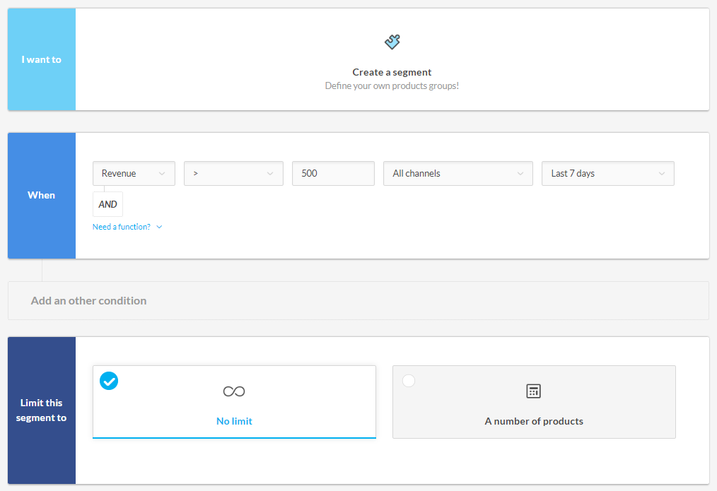Click the puzzle piece segment icon

[x=392, y=42]
